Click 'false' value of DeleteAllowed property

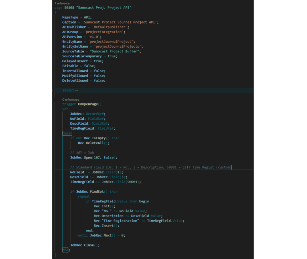pyautogui.click(x=99, y=81)
